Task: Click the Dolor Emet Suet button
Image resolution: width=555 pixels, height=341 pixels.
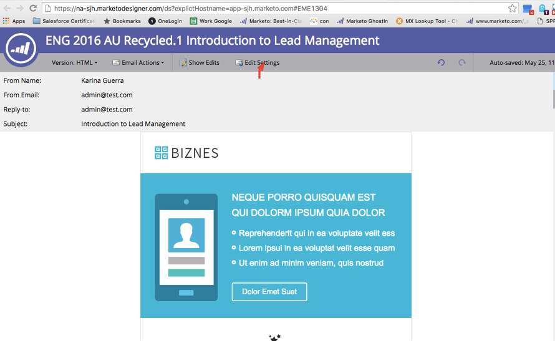Action: tap(269, 292)
